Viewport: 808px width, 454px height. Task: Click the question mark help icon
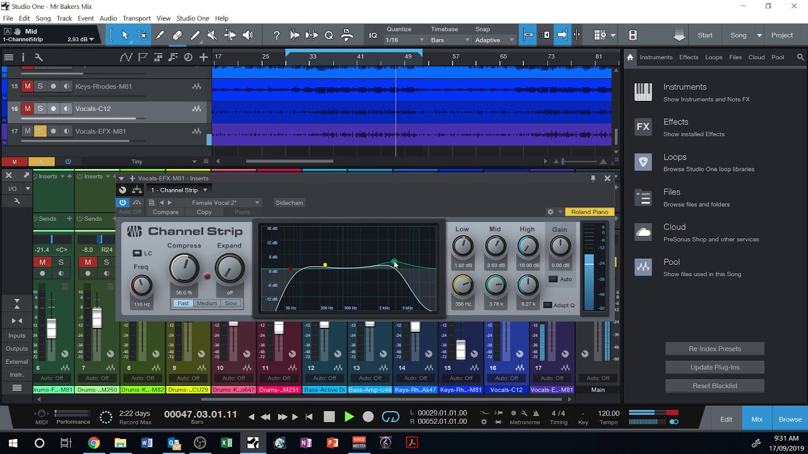276,35
